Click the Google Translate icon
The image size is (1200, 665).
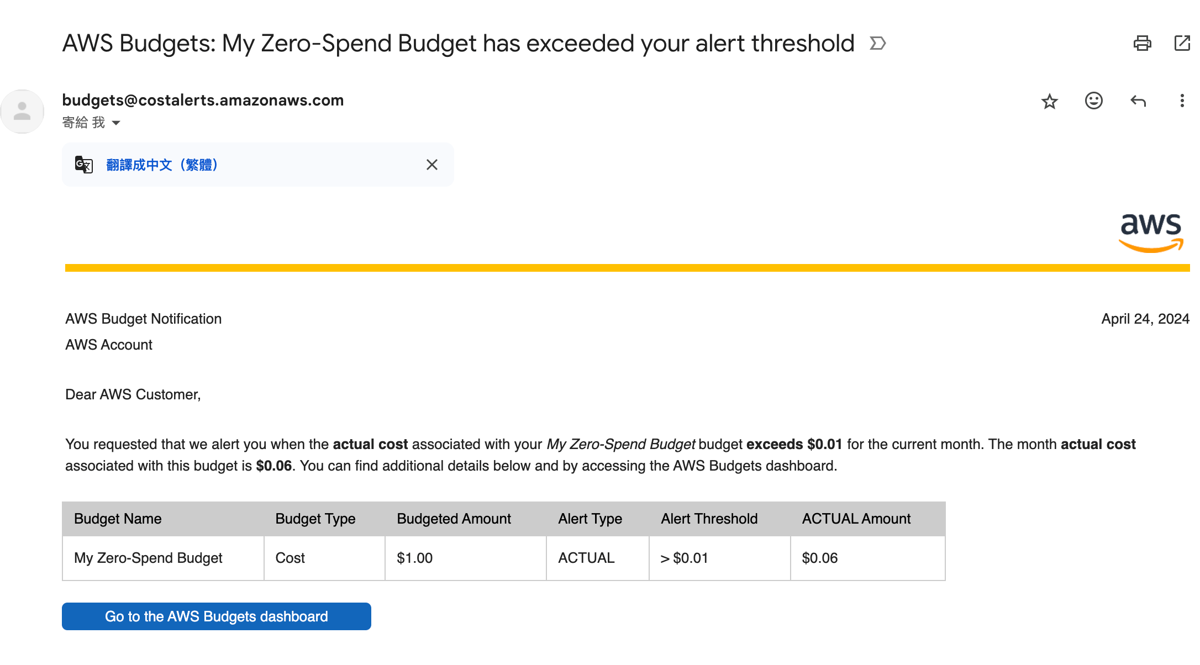[84, 165]
